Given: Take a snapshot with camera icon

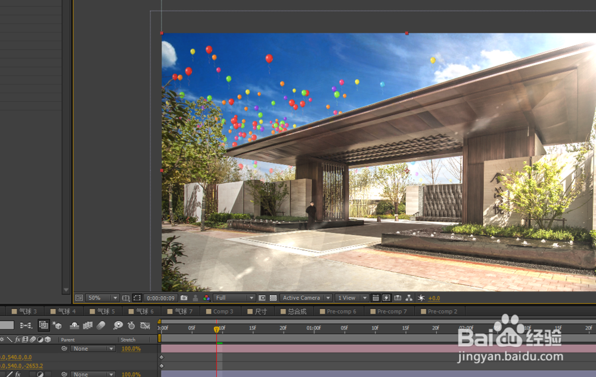Looking at the screenshot, I should [x=184, y=298].
